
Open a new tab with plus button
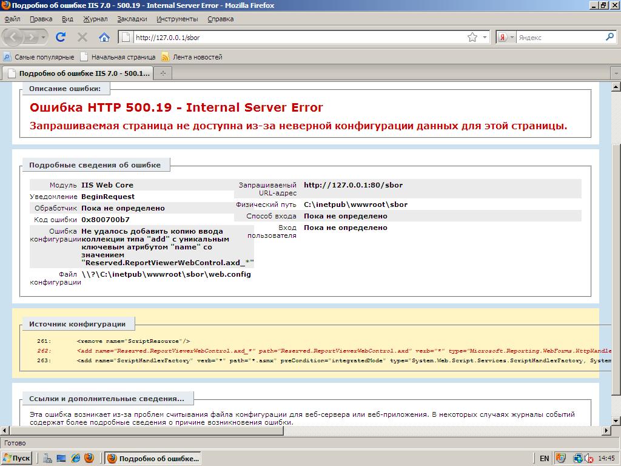tap(163, 73)
